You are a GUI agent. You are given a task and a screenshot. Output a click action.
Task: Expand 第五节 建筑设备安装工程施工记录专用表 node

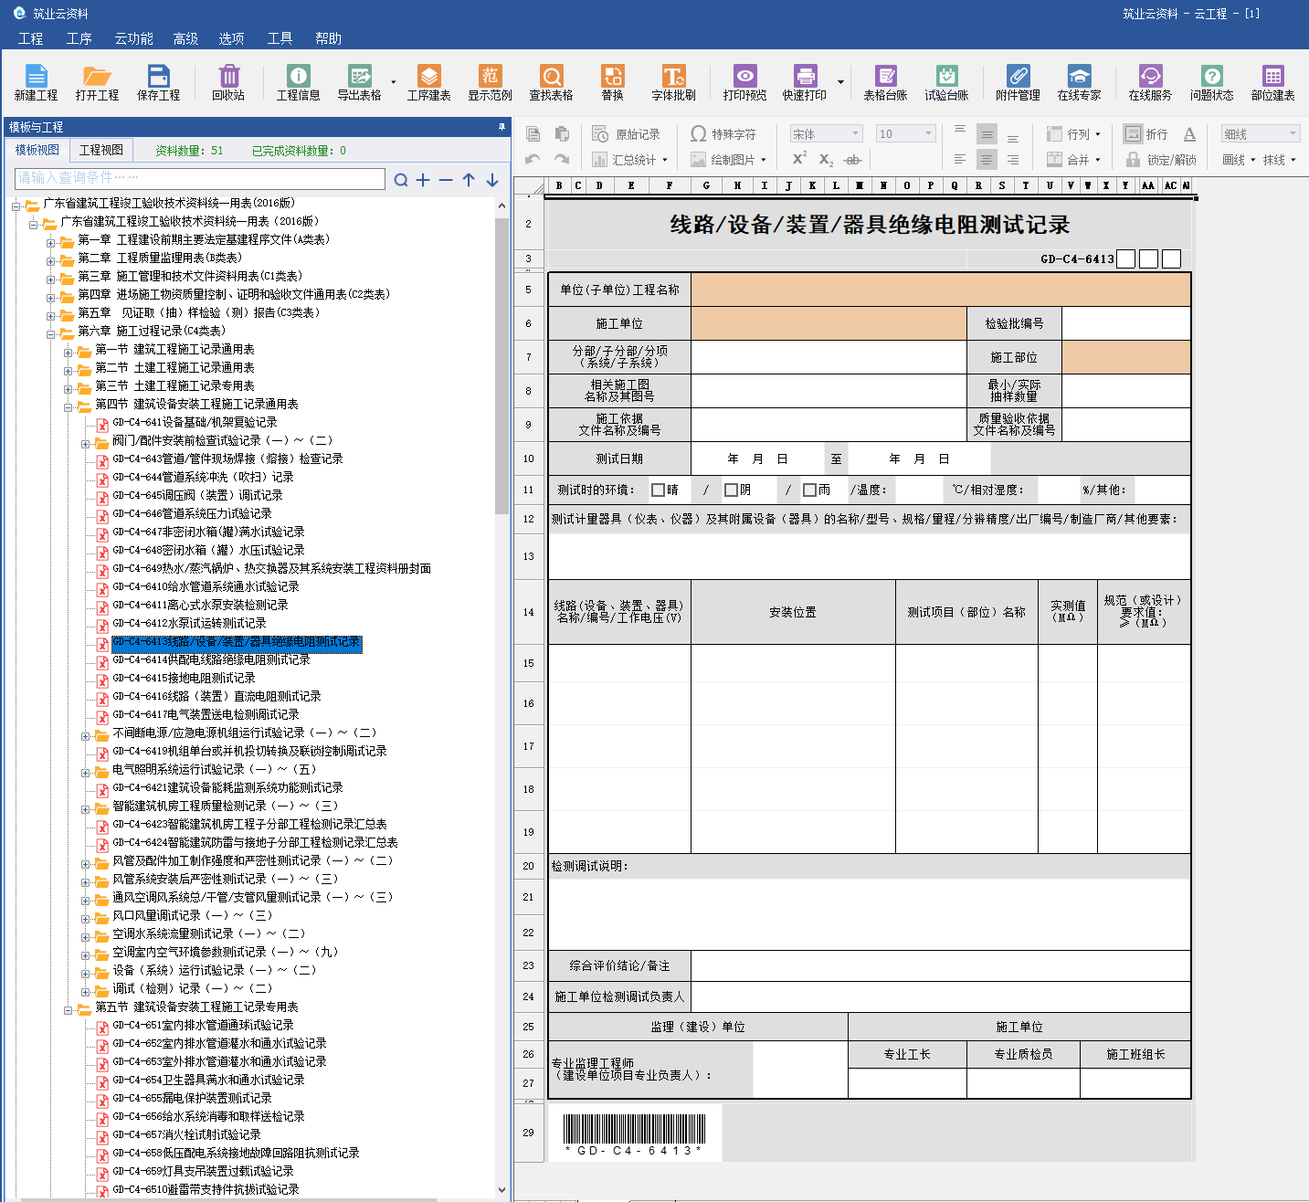pos(69,1008)
